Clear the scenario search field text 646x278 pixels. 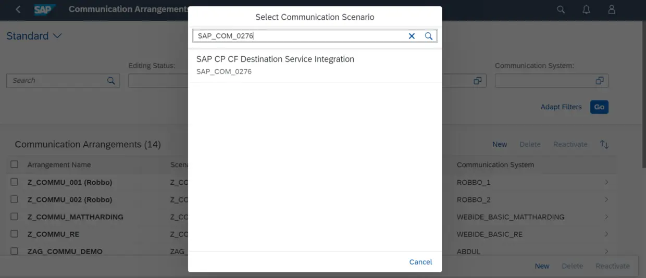[x=412, y=36]
